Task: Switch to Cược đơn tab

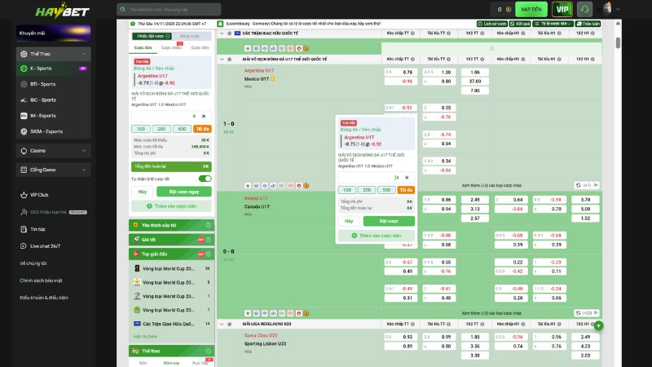Action: [x=143, y=48]
